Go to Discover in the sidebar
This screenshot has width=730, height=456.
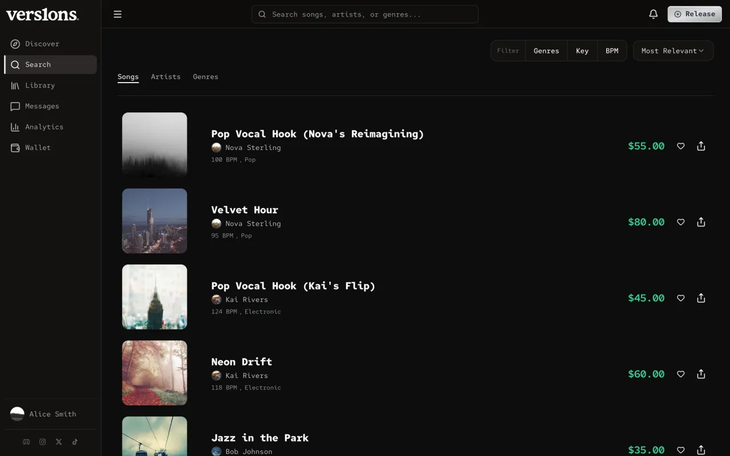pyautogui.click(x=50, y=44)
